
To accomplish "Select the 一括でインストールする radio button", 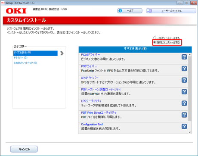I will [x=155, y=38].
